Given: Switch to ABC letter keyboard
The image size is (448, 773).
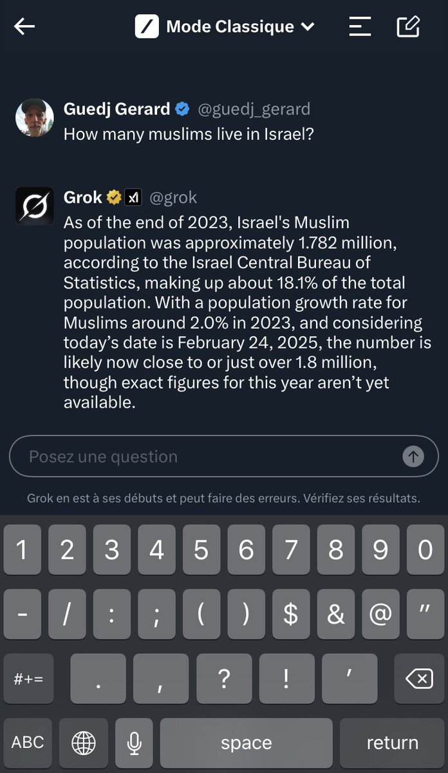Looking at the screenshot, I should [28, 743].
